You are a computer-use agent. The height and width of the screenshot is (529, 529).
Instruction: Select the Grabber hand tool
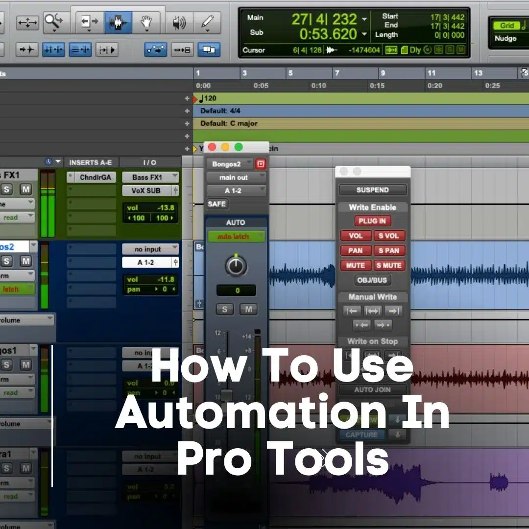click(x=146, y=22)
